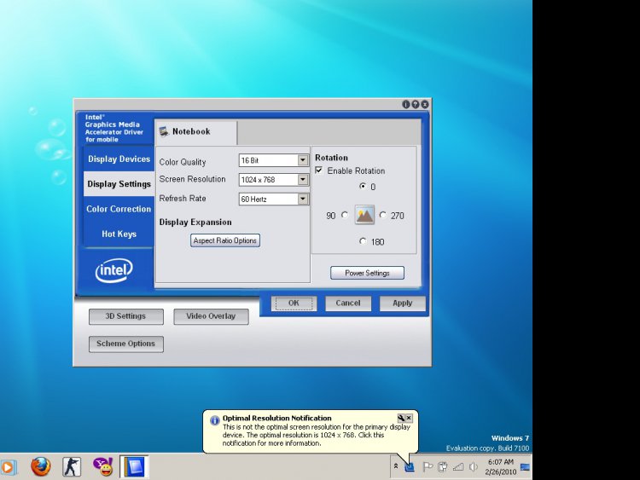The image size is (640, 480).
Task: Open Windows Media Player from taskbar
Action: pyautogui.click(x=9, y=467)
